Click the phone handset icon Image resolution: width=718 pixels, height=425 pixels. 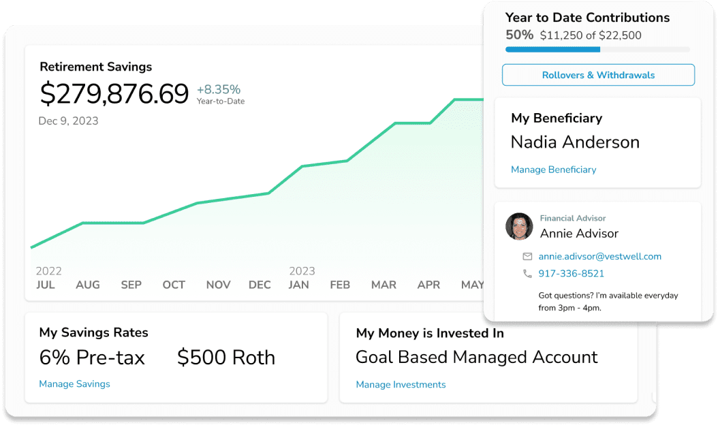527,273
